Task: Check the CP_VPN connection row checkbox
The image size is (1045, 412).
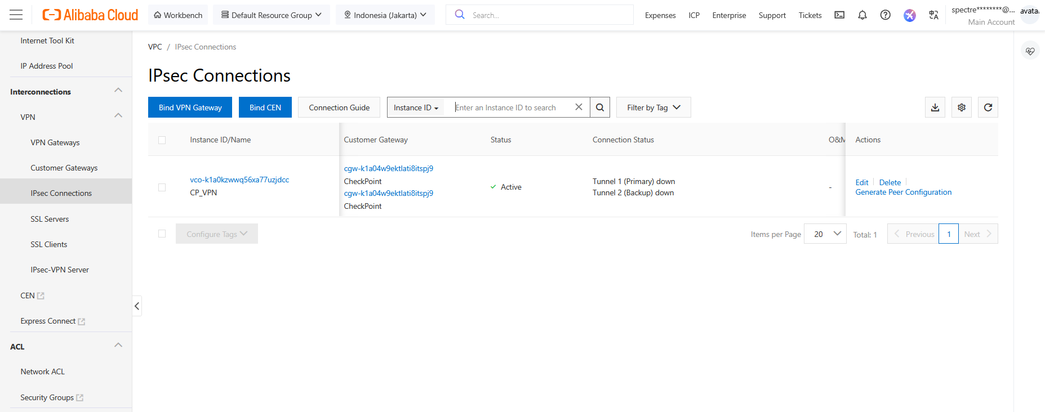Action: [162, 187]
